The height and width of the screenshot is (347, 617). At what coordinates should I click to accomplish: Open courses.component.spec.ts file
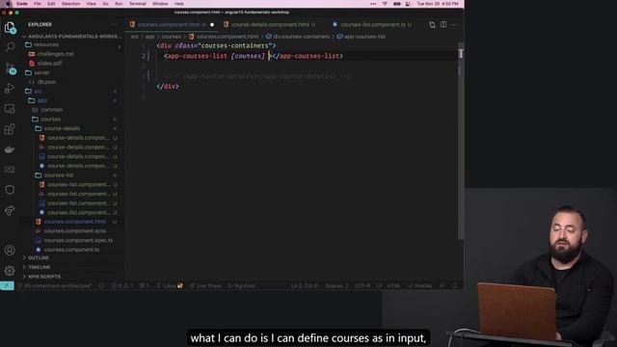[x=78, y=240]
